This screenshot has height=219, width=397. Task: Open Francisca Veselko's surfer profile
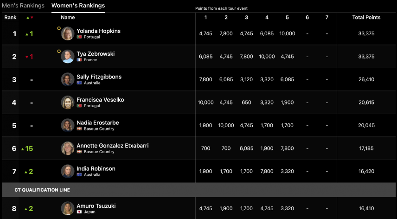[100, 100]
